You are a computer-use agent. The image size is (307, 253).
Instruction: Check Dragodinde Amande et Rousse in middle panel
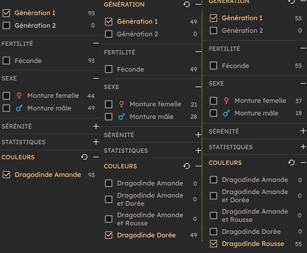[x=109, y=219]
